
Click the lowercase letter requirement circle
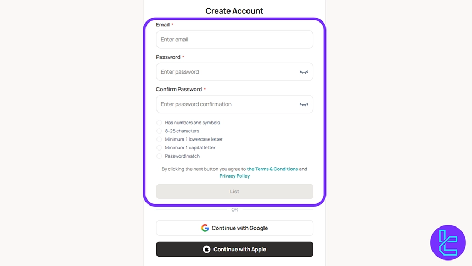[x=159, y=140]
